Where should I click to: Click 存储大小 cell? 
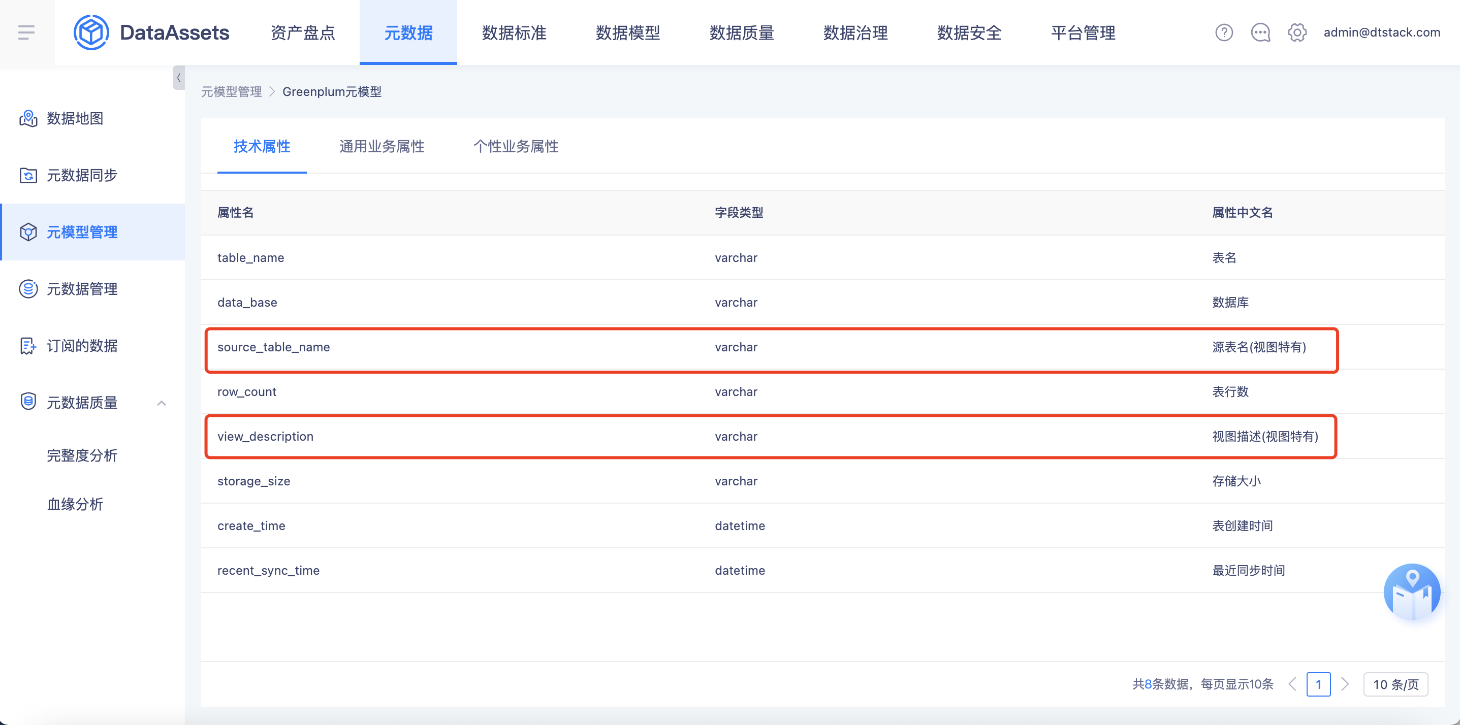[1236, 481]
